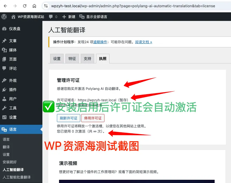Click the 页面 pages icon

pyautogui.click(x=4, y=59)
